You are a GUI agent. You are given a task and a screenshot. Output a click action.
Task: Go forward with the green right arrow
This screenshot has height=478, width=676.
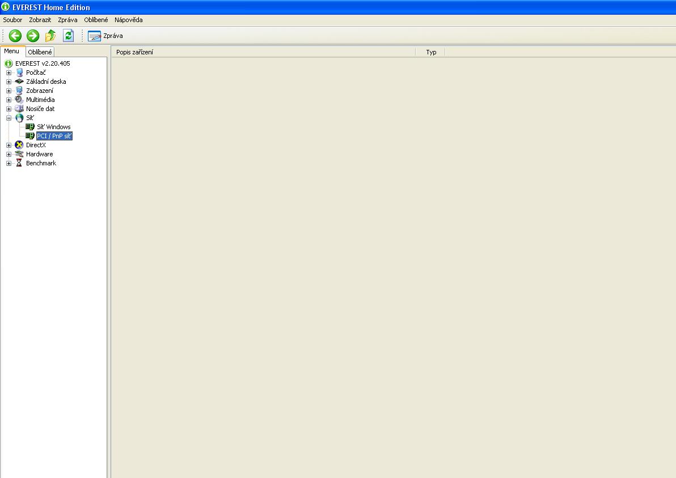coord(33,36)
